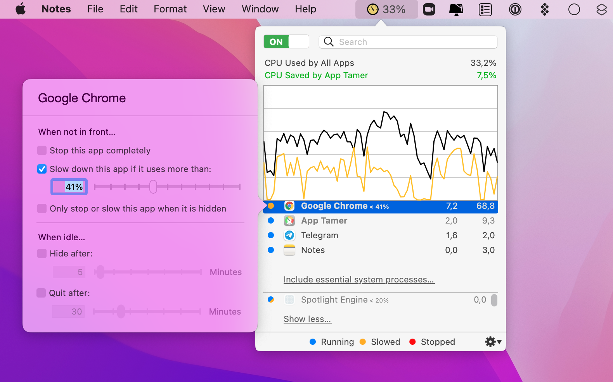Enable Only stop or slow when hidden
613x382 pixels.
coord(42,208)
